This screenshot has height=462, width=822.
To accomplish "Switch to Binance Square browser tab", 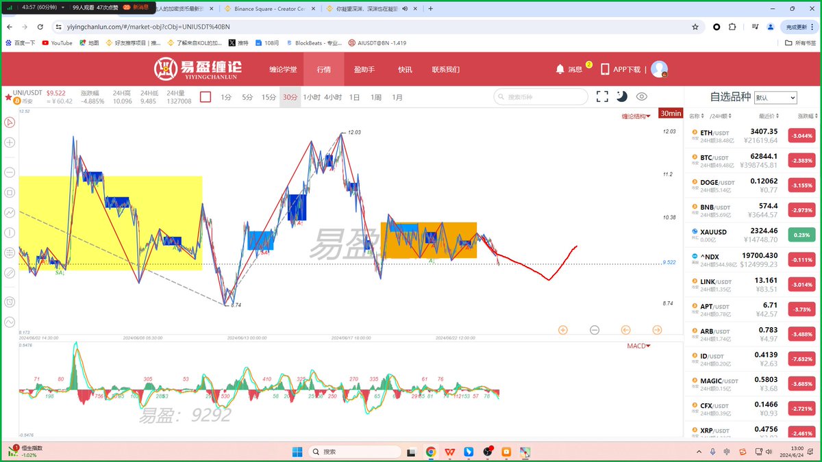I will click(271, 9).
